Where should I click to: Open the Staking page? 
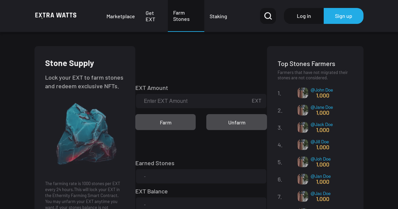pos(218,16)
